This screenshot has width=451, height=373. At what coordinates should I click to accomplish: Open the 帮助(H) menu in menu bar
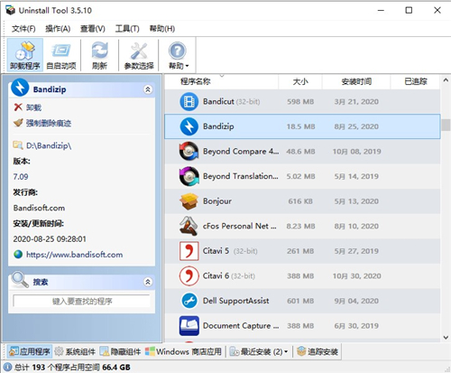tap(162, 29)
